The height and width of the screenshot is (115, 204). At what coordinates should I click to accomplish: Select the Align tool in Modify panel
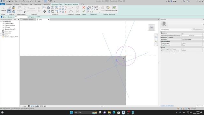click(44, 7)
